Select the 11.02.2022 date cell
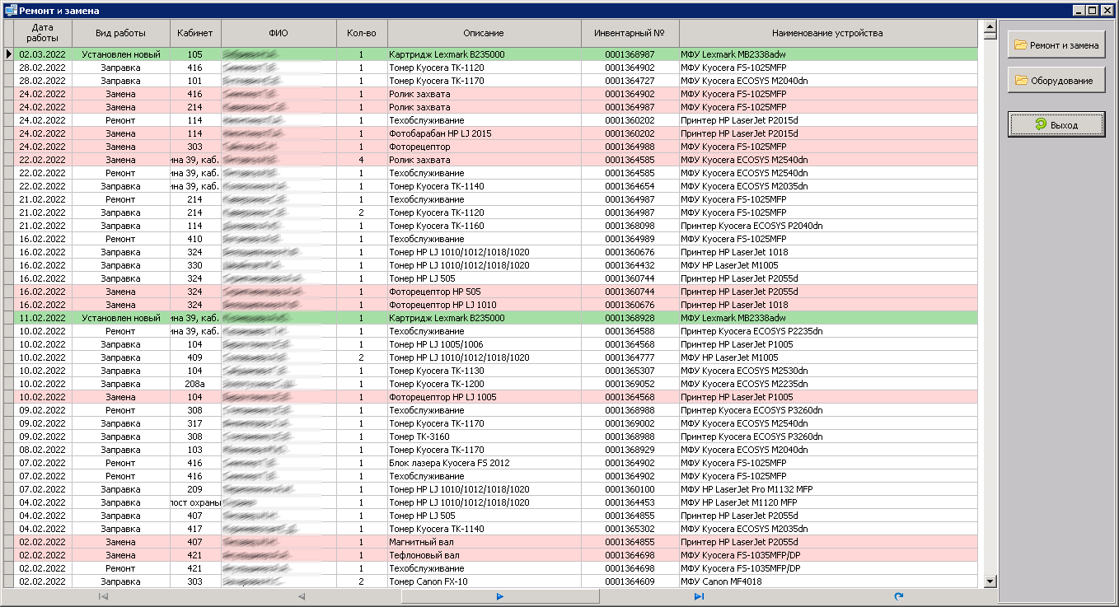 43,318
